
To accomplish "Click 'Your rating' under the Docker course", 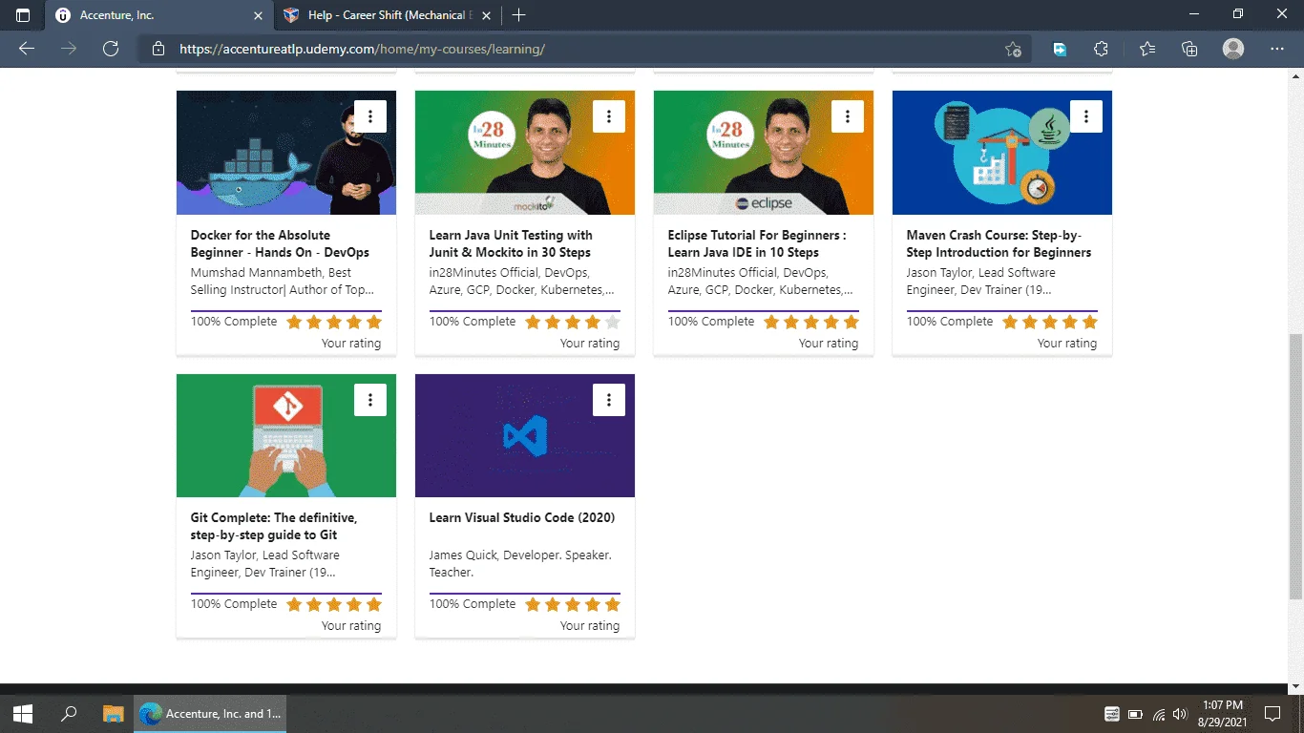I will [351, 344].
